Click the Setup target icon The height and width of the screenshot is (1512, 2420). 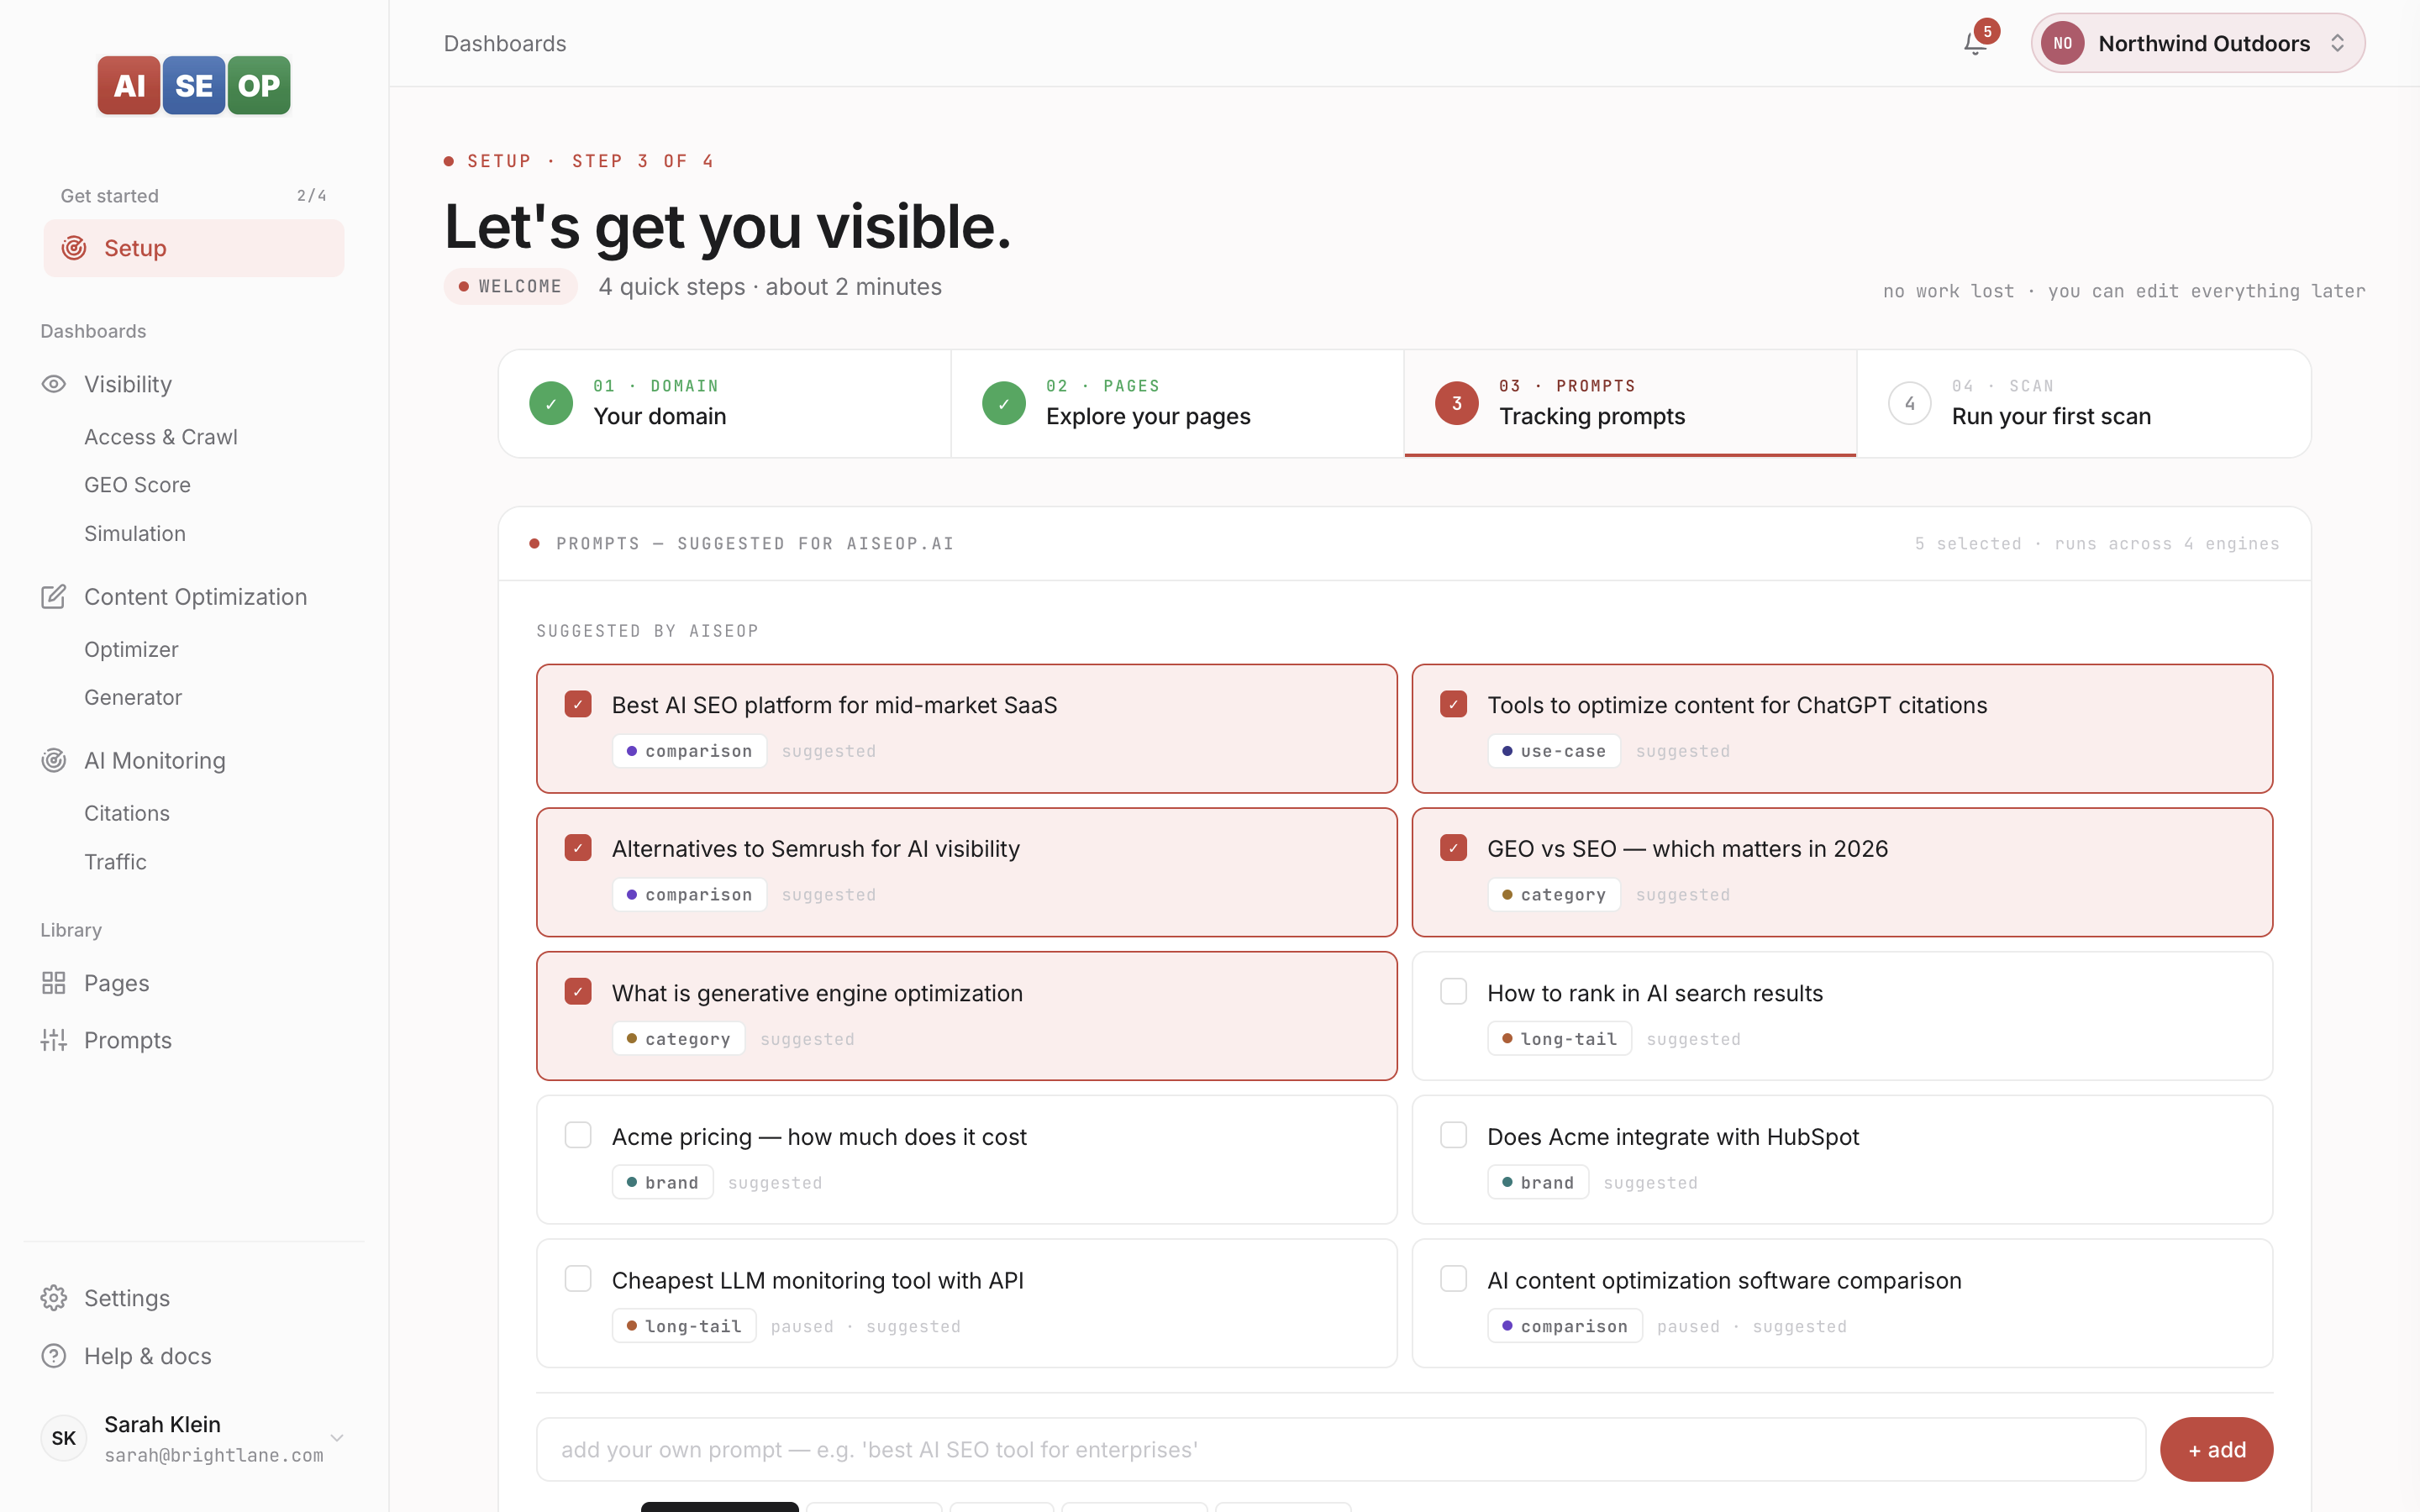click(x=74, y=248)
